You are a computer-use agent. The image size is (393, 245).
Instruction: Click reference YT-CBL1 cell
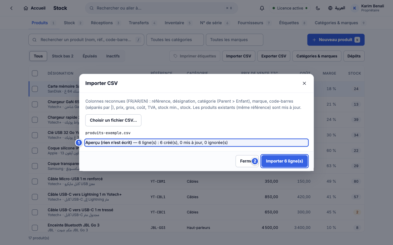point(158,197)
